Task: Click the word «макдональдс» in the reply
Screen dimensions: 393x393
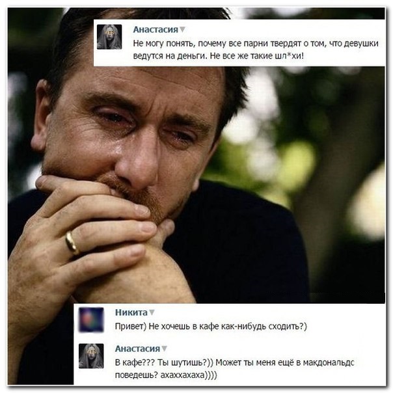Action: 329,362
